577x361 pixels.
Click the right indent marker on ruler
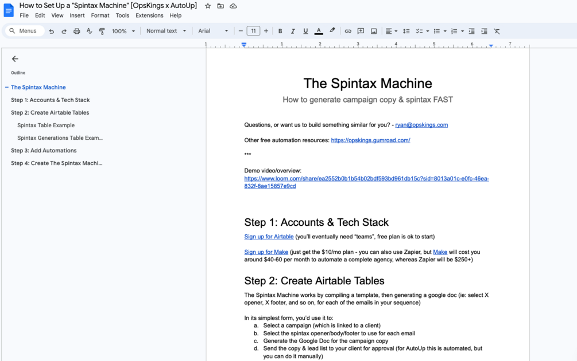[491, 45]
